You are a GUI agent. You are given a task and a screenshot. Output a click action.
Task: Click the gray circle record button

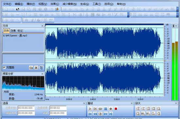click(111, 109)
